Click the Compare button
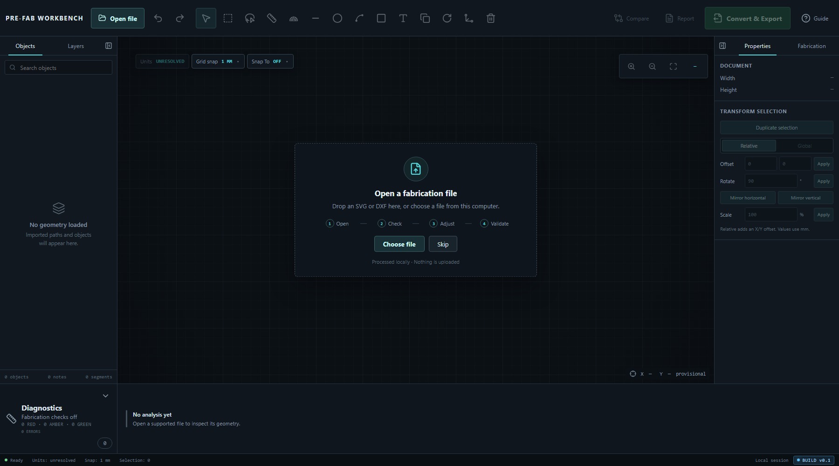The image size is (839, 466). [632, 18]
